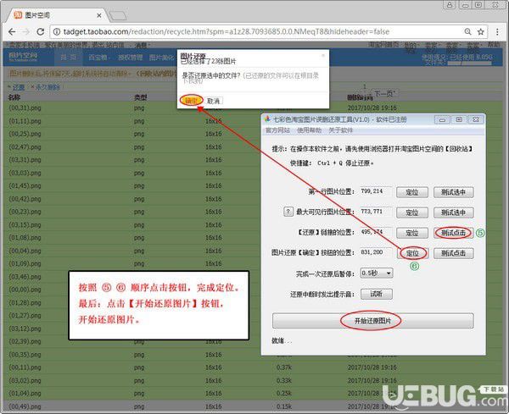Click 测试点击 for 图片还原【确定】按钮的位置
Image resolution: width=509 pixels, height=414 pixels.
(454, 253)
